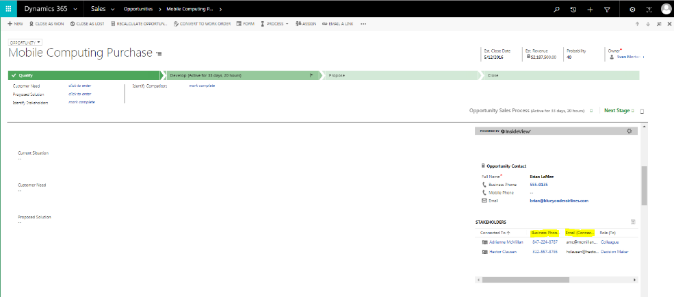Click CLOSE AS WON command

(x=47, y=24)
